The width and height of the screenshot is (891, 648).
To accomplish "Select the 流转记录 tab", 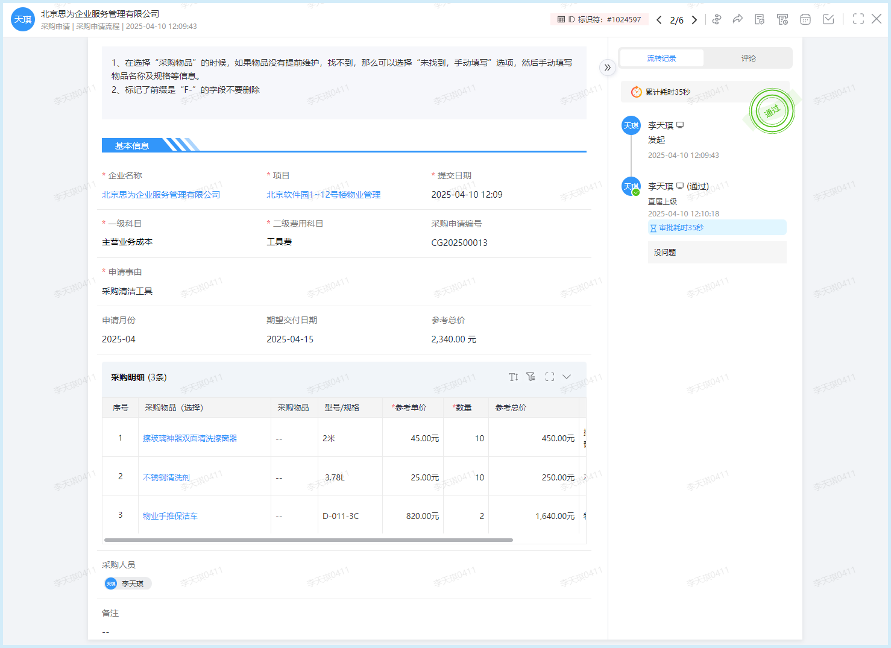I will 661,58.
